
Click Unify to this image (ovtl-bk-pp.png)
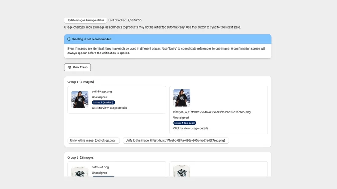[93, 140]
